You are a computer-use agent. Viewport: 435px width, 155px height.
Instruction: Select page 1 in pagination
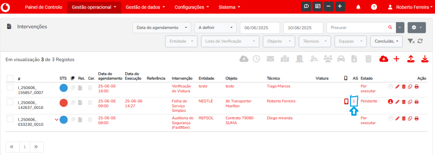click(24, 147)
